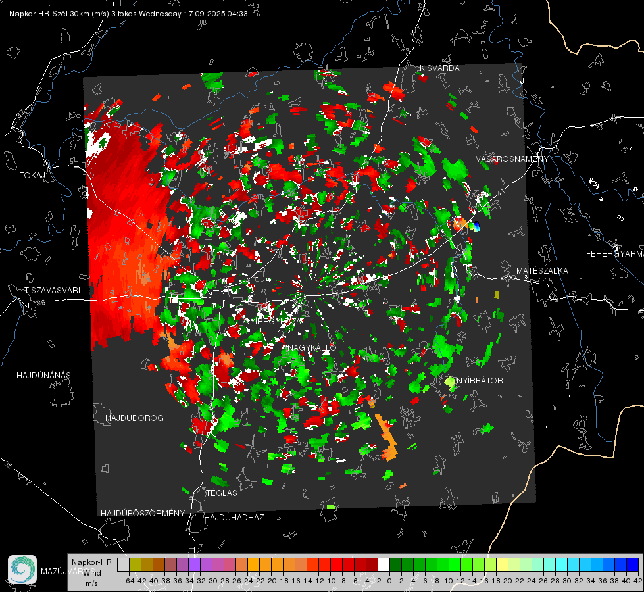This screenshot has width=644, height=592.
Task: Select the white zero-velocity legend swatch
Action: (x=384, y=564)
